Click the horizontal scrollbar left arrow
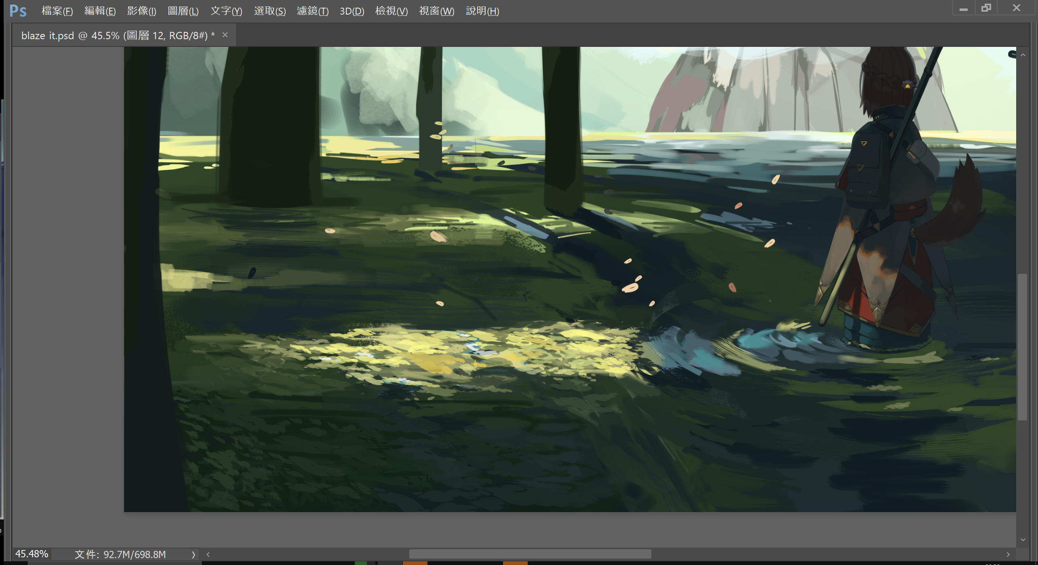Screen dimensions: 1038x565 pos(208,554)
